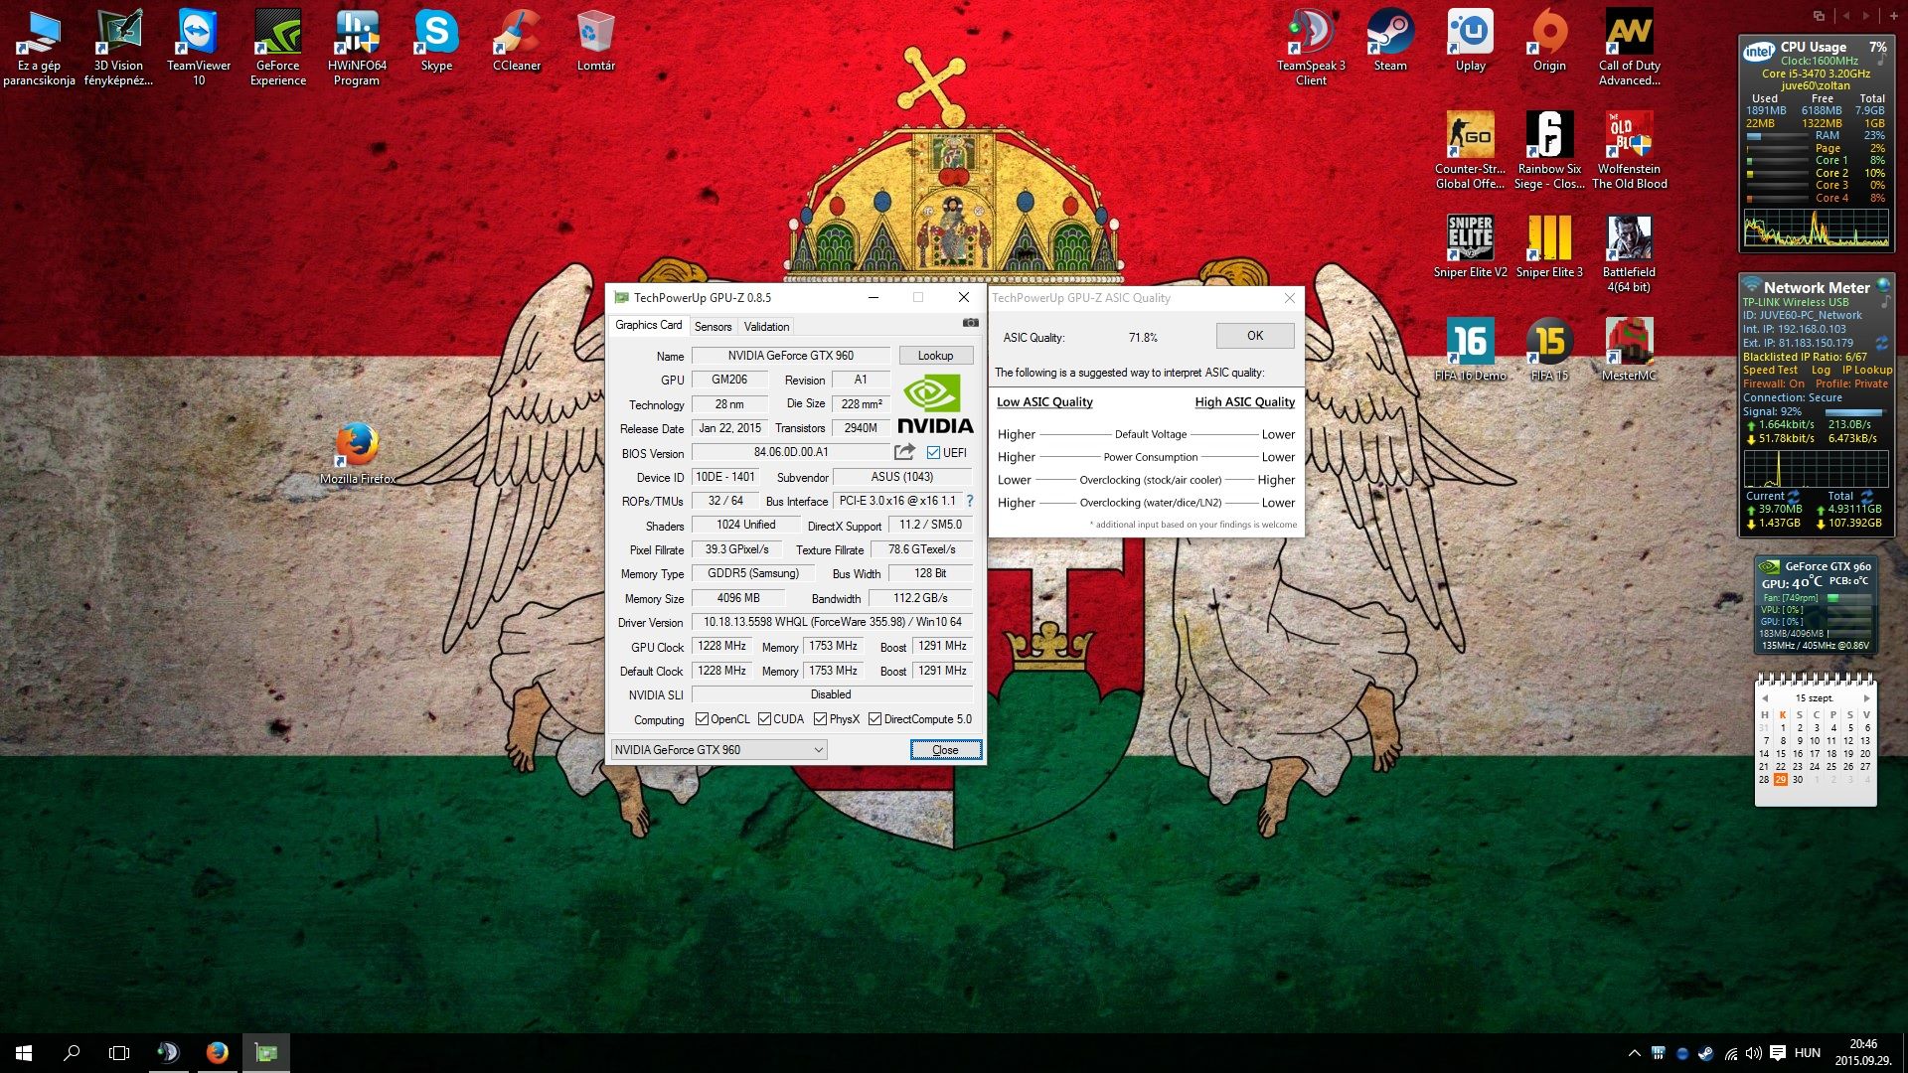
Task: Click Driver Version field in GPU-Z
Action: [x=832, y=622]
